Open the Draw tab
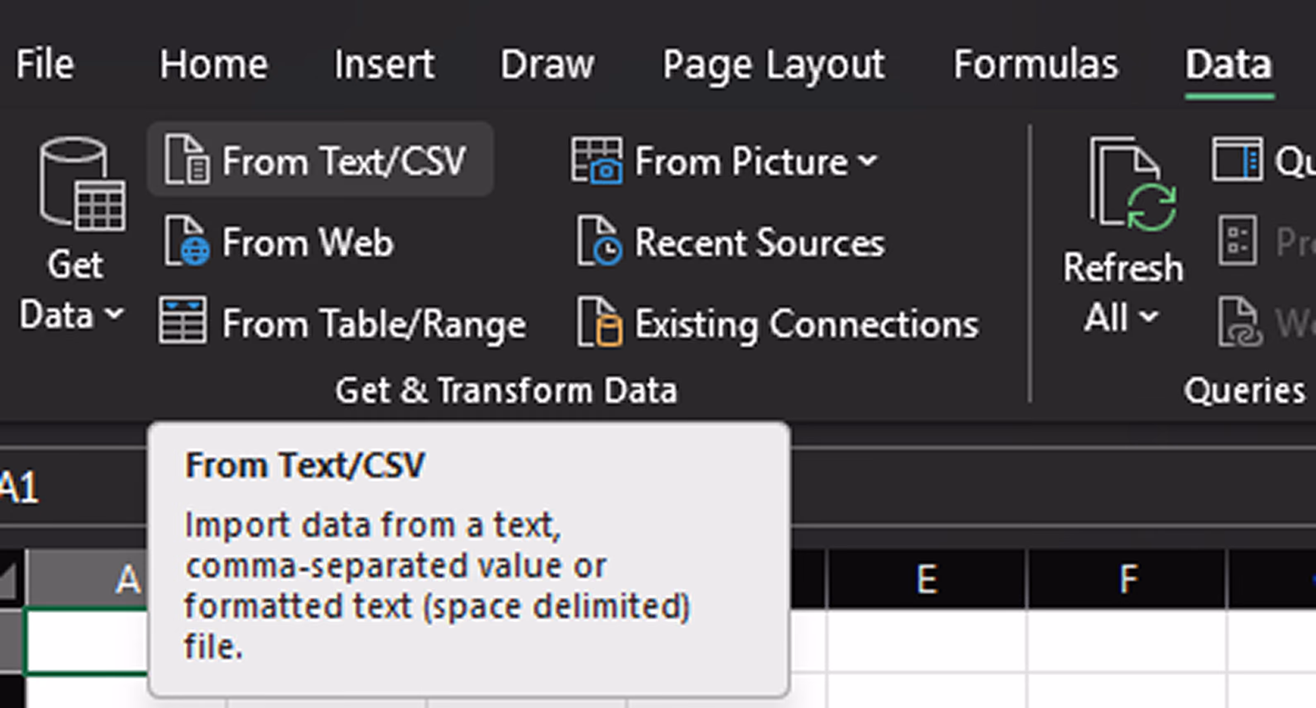The width and height of the screenshot is (1316, 708). coord(548,64)
